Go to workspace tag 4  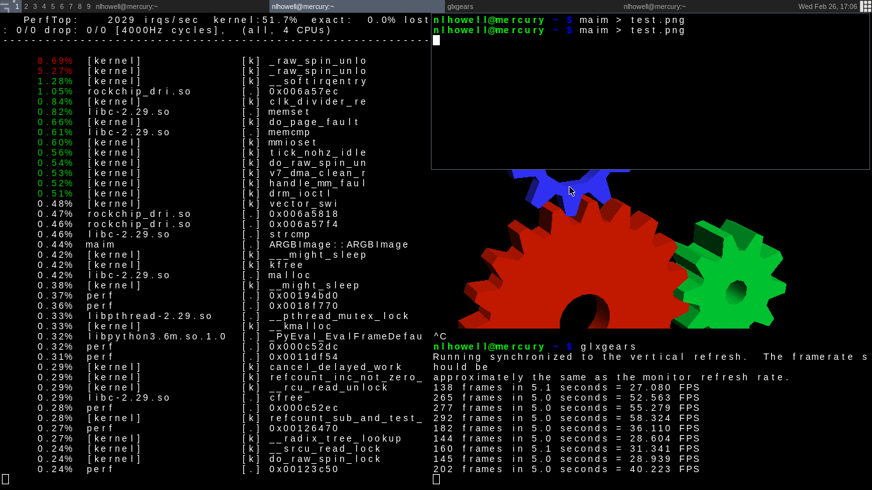(x=44, y=6)
